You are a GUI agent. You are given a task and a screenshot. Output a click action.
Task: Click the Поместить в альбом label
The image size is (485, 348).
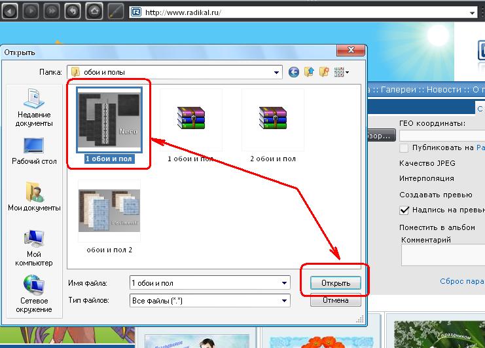437,227
